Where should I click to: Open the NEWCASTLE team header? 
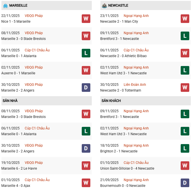(118, 5)
